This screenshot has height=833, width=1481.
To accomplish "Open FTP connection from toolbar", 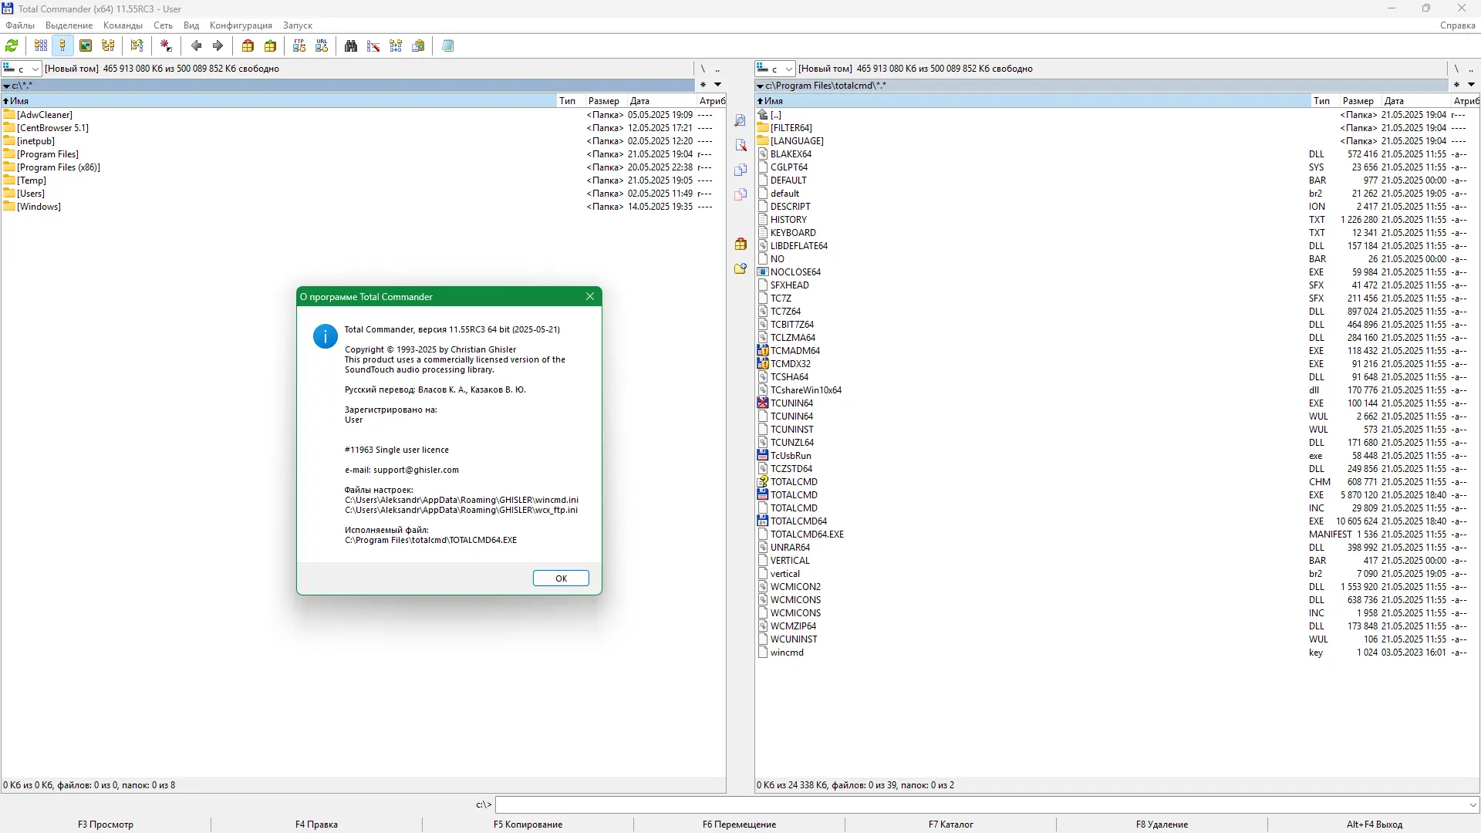I will (x=299, y=46).
